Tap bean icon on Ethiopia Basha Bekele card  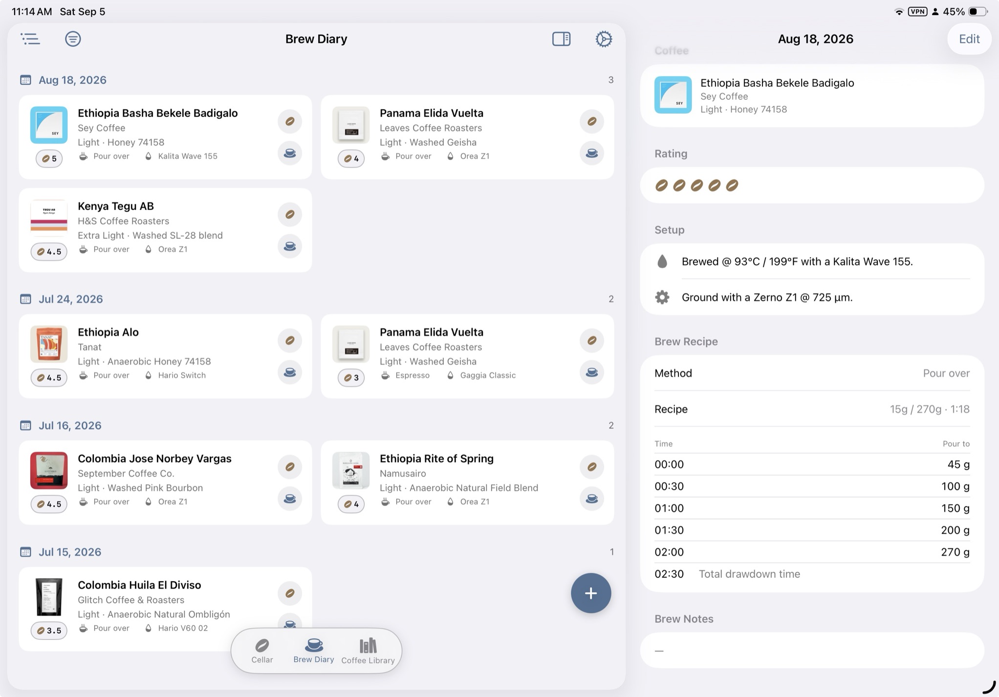pos(290,121)
